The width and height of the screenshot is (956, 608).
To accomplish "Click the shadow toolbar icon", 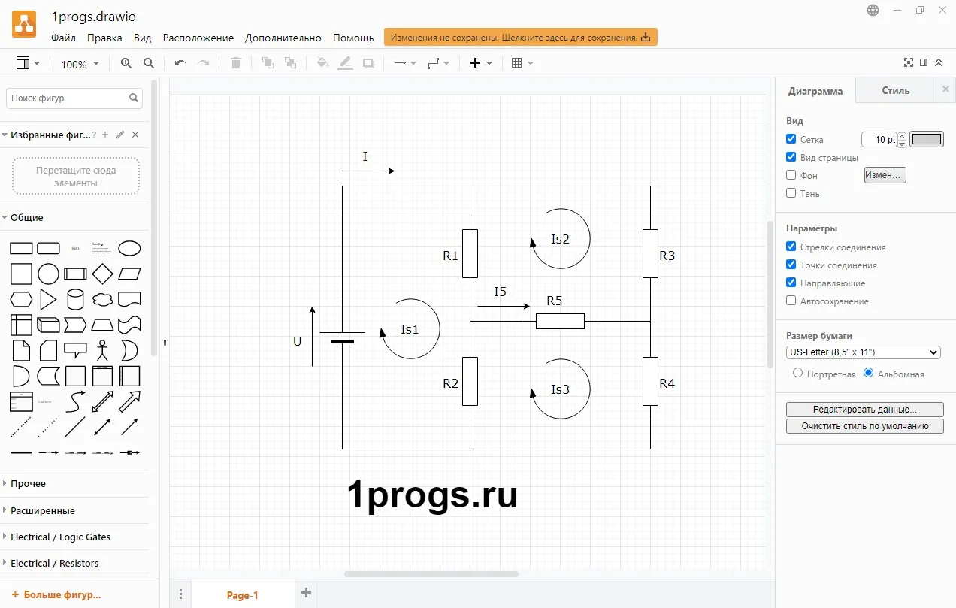I will point(368,64).
